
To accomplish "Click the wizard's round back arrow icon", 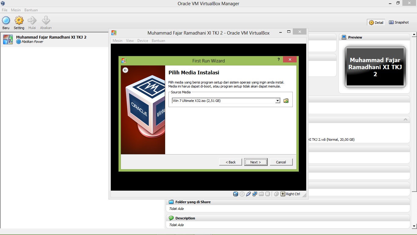I will point(125,70).
